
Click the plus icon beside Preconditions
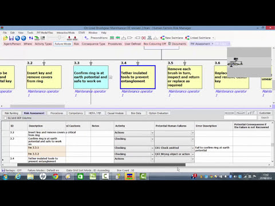click(x=87, y=38)
